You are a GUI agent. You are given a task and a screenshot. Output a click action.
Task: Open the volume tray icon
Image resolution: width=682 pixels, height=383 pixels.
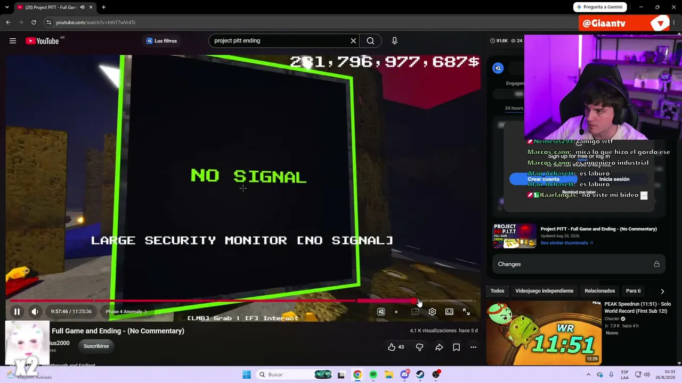click(647, 374)
